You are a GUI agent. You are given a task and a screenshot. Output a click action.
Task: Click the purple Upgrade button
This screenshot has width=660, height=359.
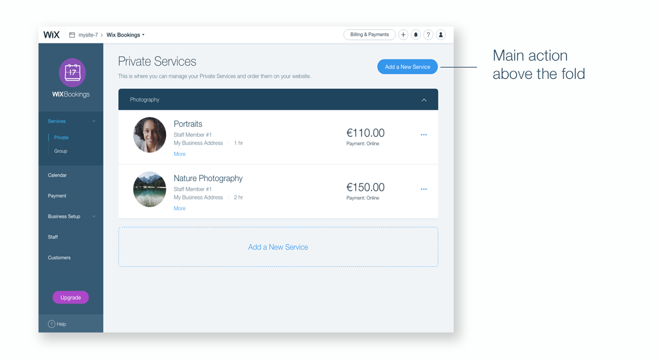click(71, 298)
